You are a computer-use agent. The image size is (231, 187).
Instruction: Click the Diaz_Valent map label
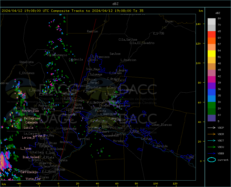pyautogui.click(x=31, y=157)
